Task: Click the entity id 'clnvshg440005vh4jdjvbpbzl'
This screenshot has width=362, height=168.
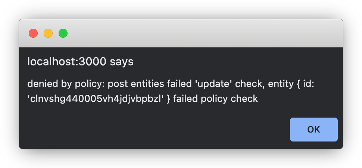Action: click(96, 99)
